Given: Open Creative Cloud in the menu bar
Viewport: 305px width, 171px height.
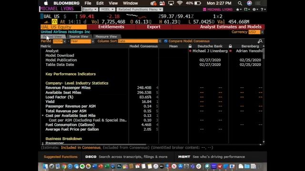Looking at the screenshot, I should coord(153,3).
